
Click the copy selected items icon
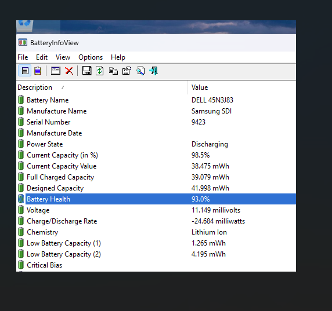coord(113,71)
